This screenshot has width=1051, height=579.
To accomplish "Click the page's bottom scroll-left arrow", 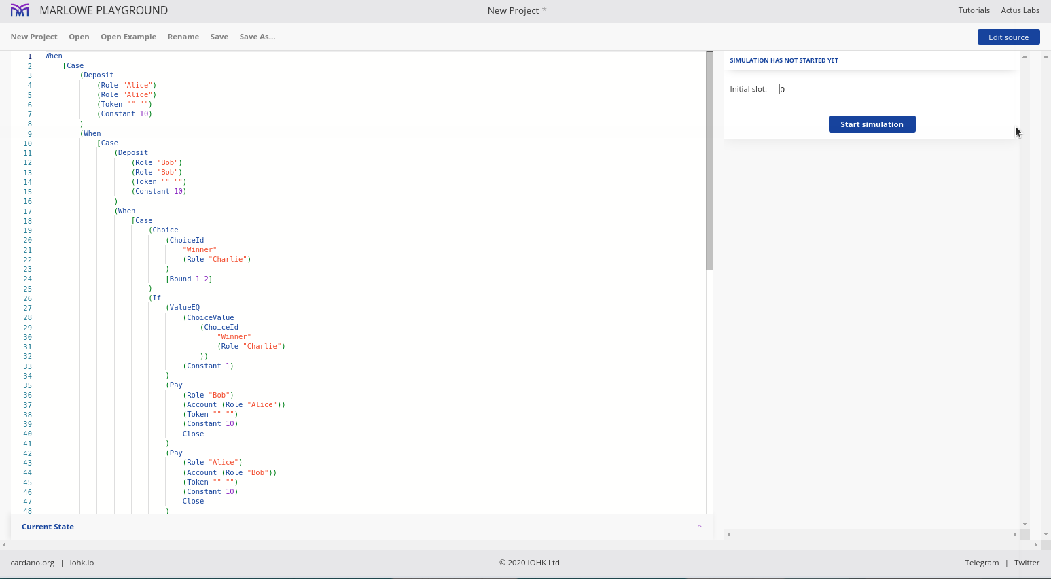I will 4,544.
